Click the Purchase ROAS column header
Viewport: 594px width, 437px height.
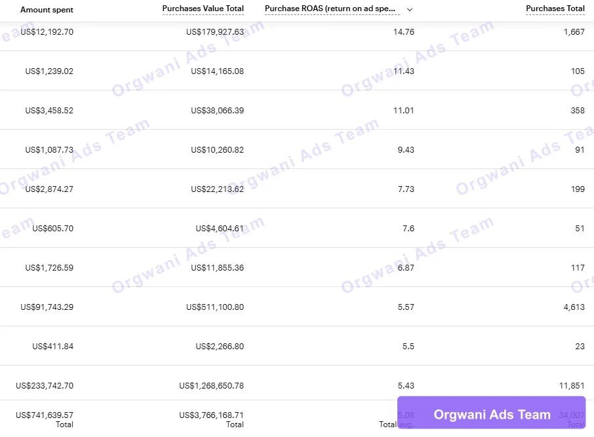(x=331, y=9)
